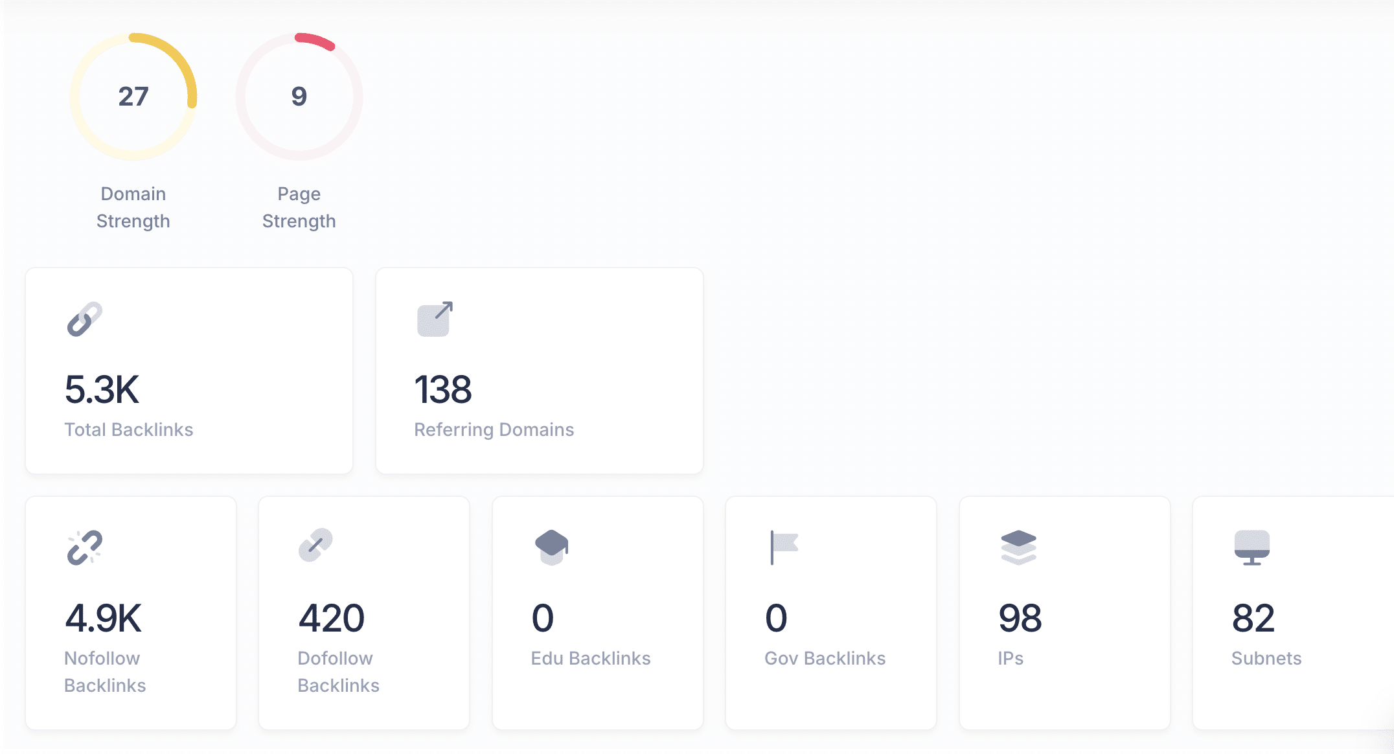Click the Total Backlinks chain icon

tap(85, 319)
